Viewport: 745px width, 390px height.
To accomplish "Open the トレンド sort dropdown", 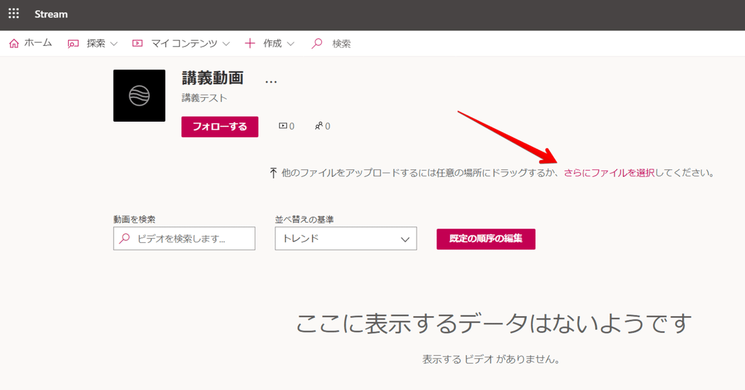I will [x=346, y=238].
